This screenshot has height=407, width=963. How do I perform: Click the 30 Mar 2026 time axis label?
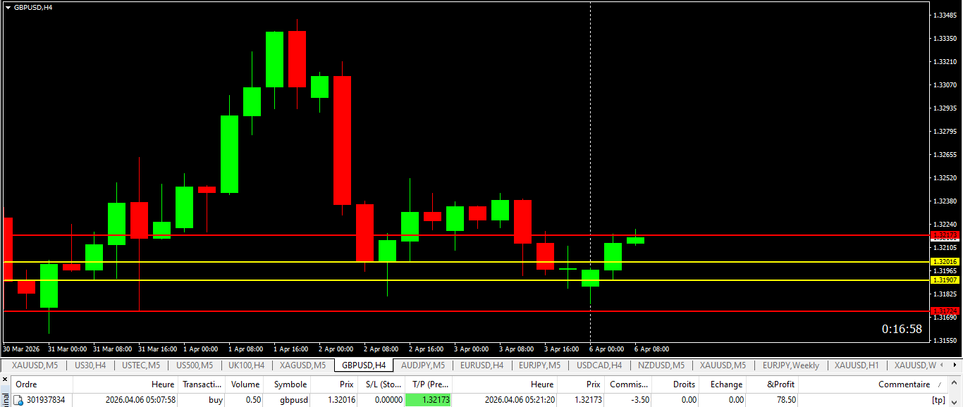pos(21,349)
